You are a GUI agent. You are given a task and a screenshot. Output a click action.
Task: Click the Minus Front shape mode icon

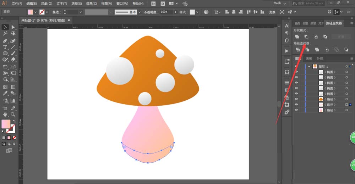pyautogui.click(x=306, y=37)
